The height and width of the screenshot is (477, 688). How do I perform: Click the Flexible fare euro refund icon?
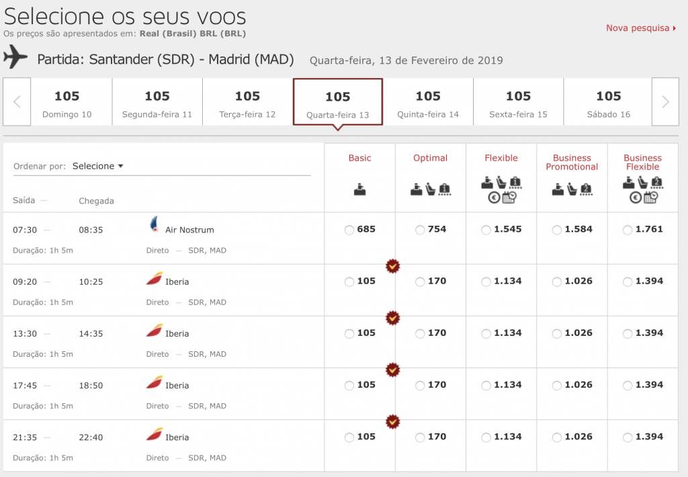tap(494, 198)
